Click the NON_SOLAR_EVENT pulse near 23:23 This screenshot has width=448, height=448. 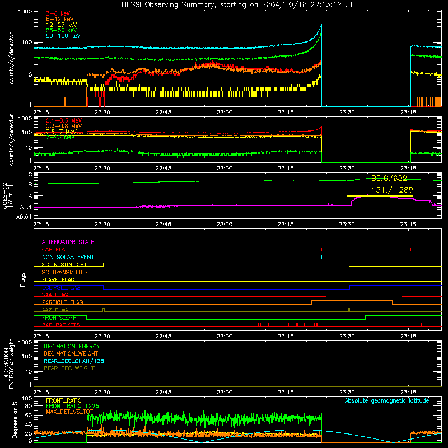[320, 256]
